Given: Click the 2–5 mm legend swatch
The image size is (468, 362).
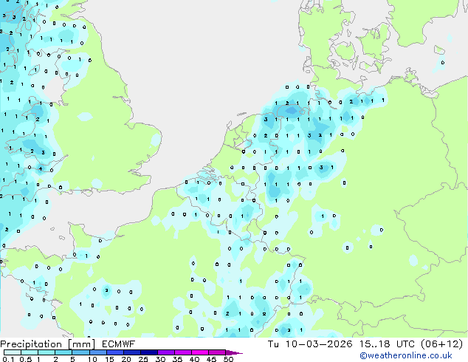Looking at the screenshot, I should [63, 352].
